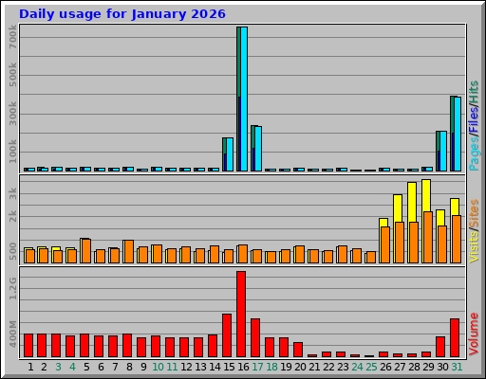The height and width of the screenshot is (379, 486).
Task: Select the orange sites bar for day 8
Action: click(x=129, y=251)
